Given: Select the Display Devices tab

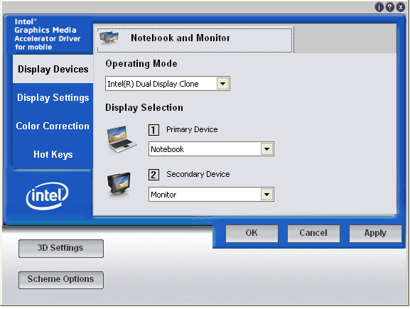Looking at the screenshot, I should click(53, 70).
